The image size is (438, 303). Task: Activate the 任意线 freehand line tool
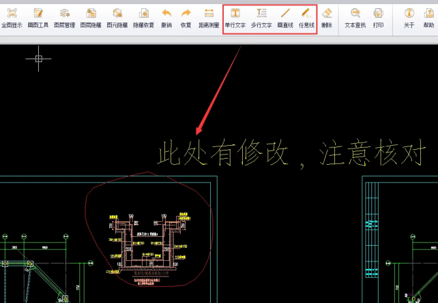pos(306,17)
